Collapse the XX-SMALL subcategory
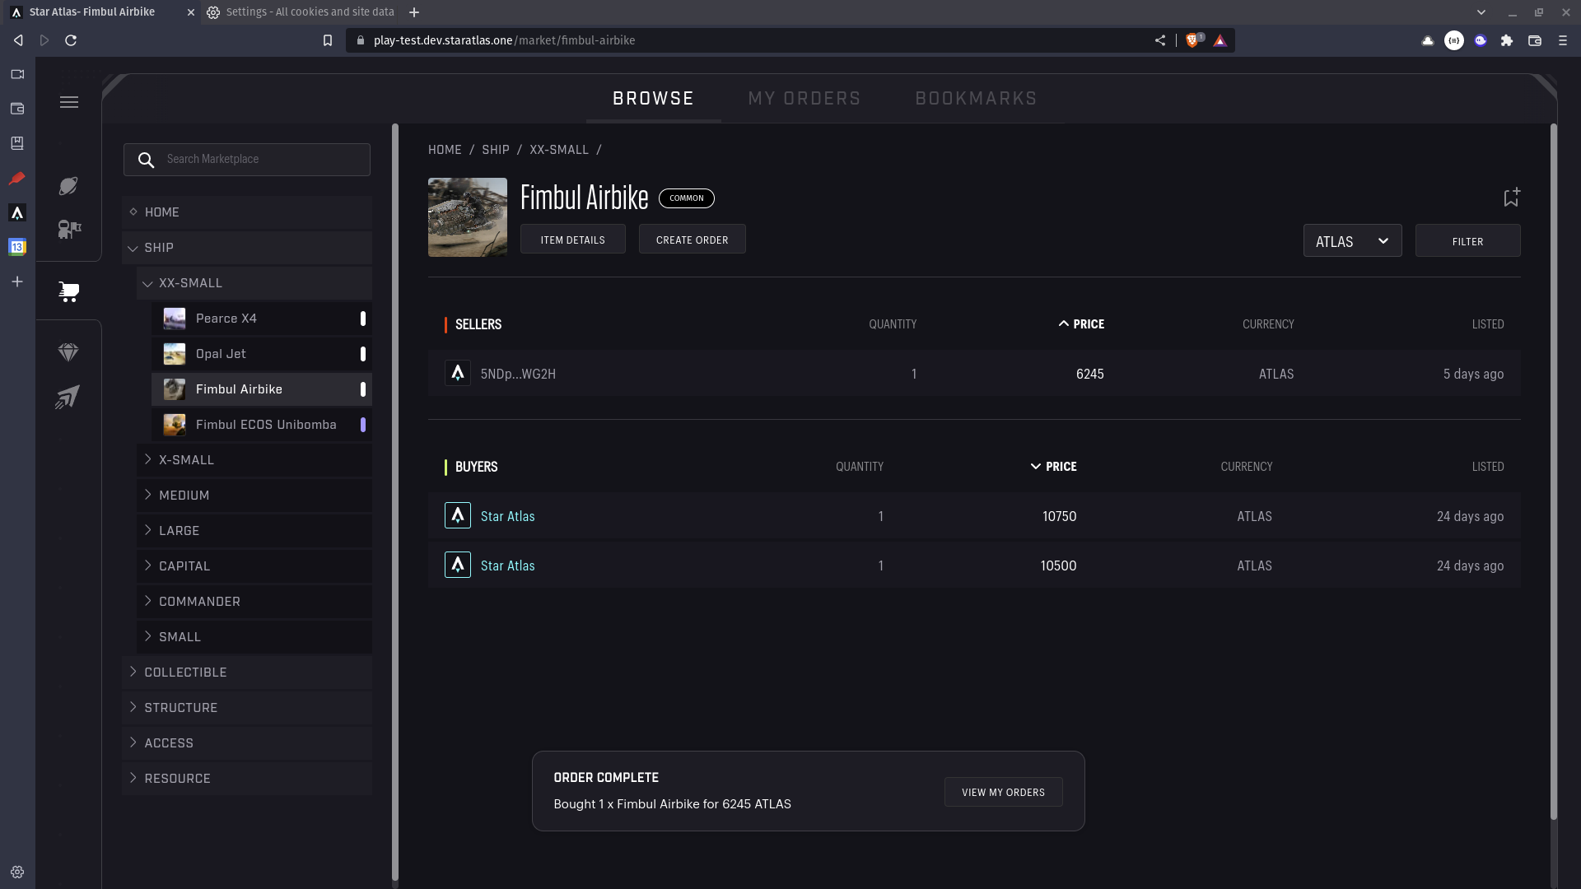The height and width of the screenshot is (889, 1581). 254,283
